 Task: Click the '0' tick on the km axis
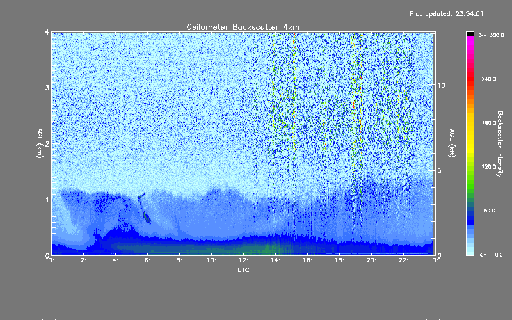click(x=47, y=255)
